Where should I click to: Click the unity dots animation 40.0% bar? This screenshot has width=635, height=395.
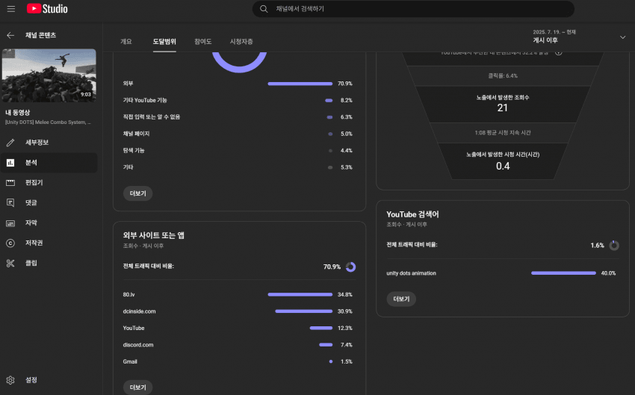pyautogui.click(x=563, y=273)
